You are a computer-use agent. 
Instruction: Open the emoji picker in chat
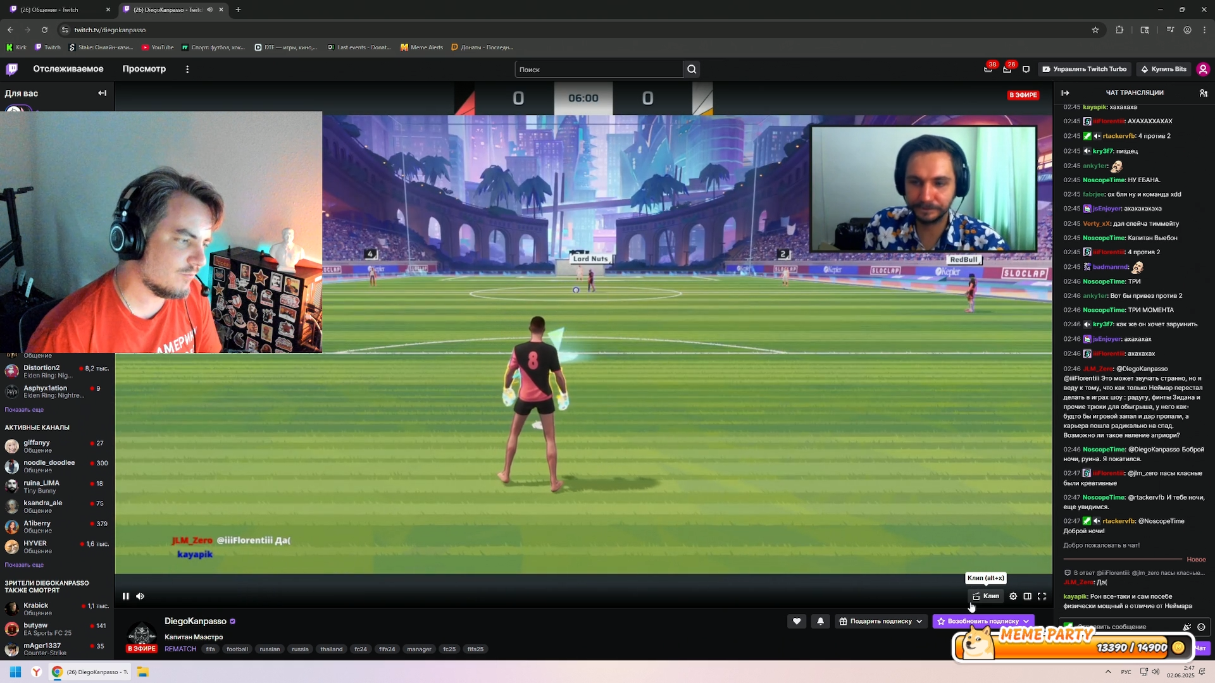(1201, 627)
